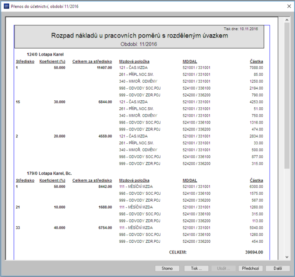
Task: Click amount 6300.00
Action: tap(256, 187)
